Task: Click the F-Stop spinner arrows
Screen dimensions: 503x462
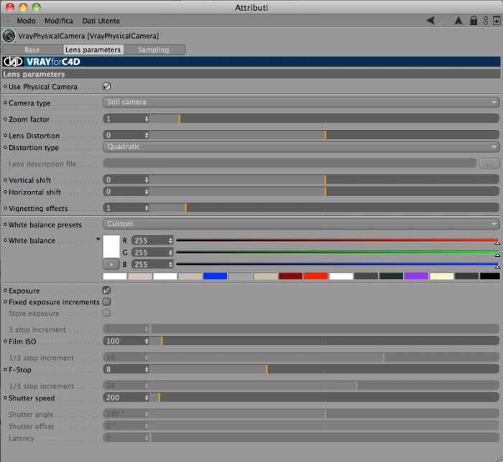Action: coord(147,369)
